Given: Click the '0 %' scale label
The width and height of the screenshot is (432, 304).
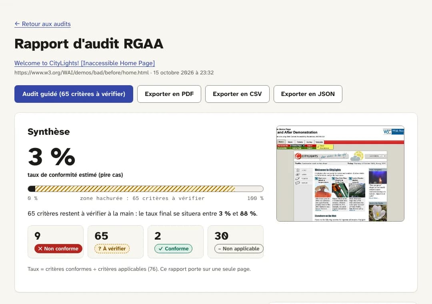Looking at the screenshot, I should click(x=32, y=198).
